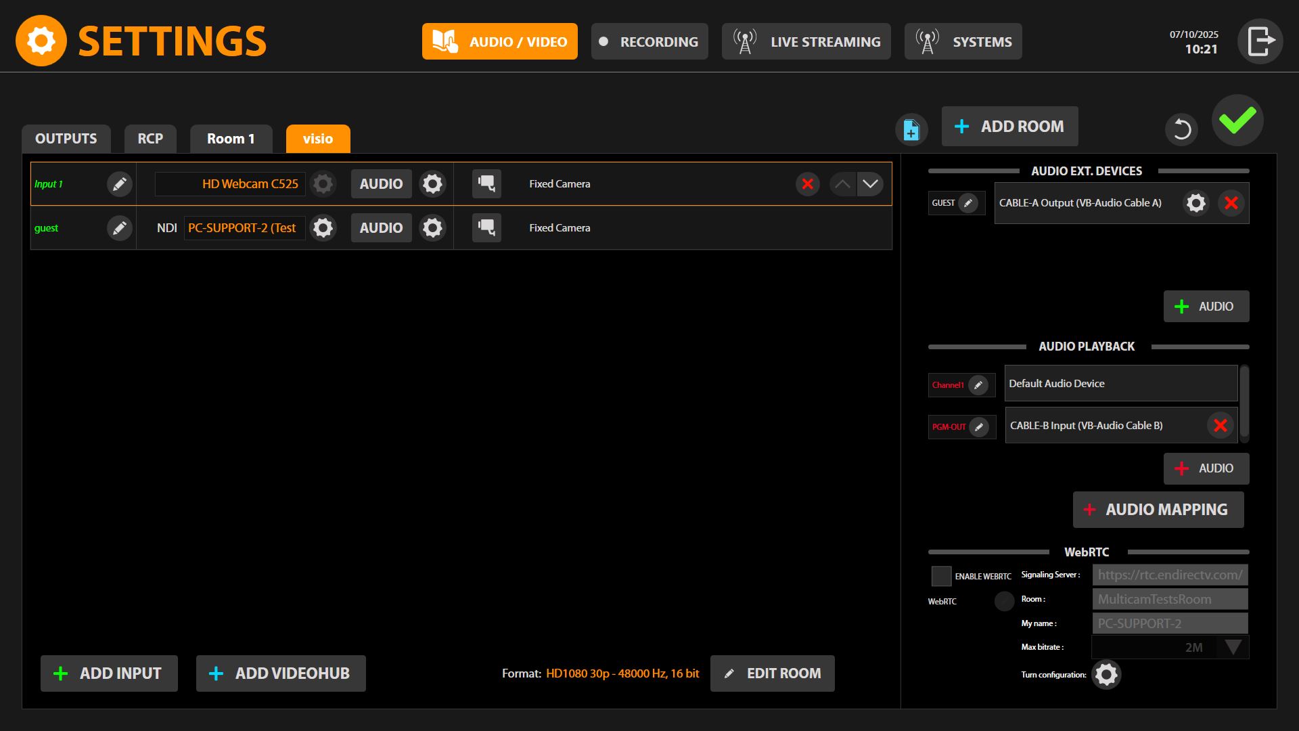Click the circular undo/reset arrow icon

point(1182,129)
